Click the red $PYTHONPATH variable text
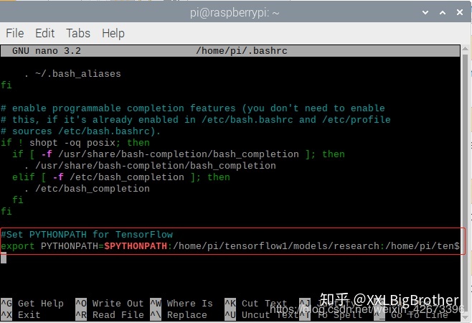The image size is (472, 323). coord(136,246)
